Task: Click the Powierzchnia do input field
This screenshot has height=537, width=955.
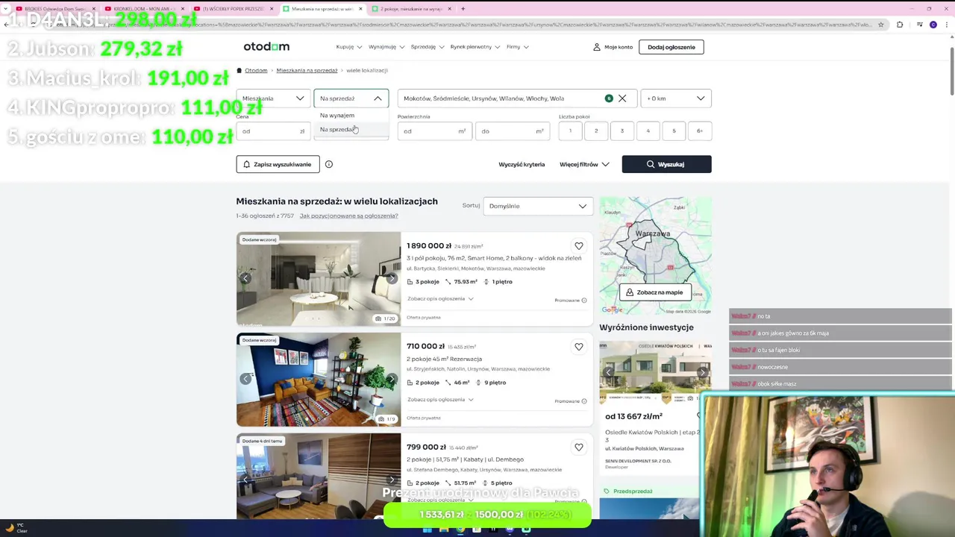Action: (513, 131)
